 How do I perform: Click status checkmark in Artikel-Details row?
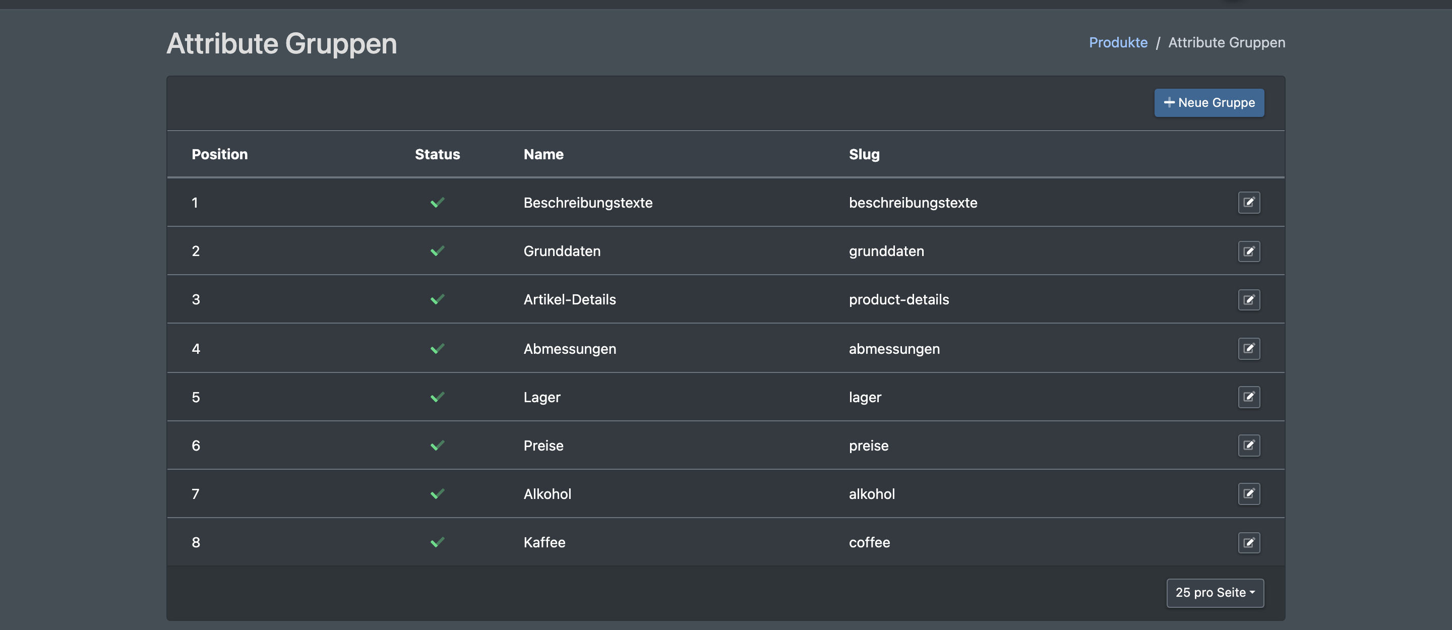tap(438, 299)
